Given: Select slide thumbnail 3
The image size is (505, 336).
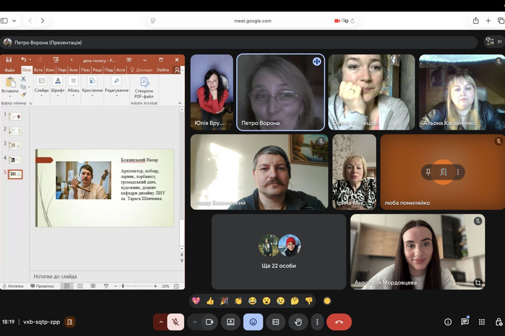Looking at the screenshot, I should coord(15,146).
